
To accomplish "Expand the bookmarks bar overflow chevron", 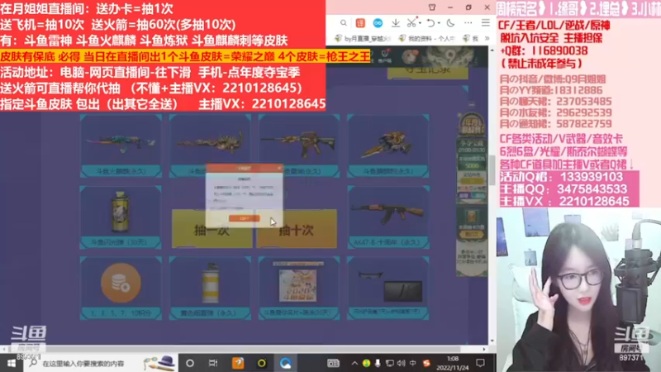I will point(487,38).
